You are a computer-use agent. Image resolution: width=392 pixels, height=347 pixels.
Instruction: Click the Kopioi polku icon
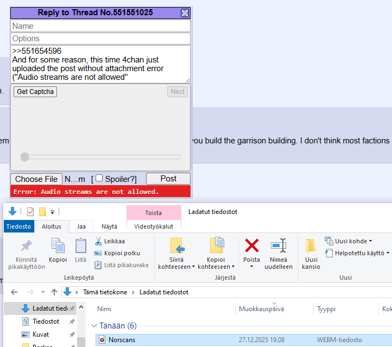click(x=98, y=253)
